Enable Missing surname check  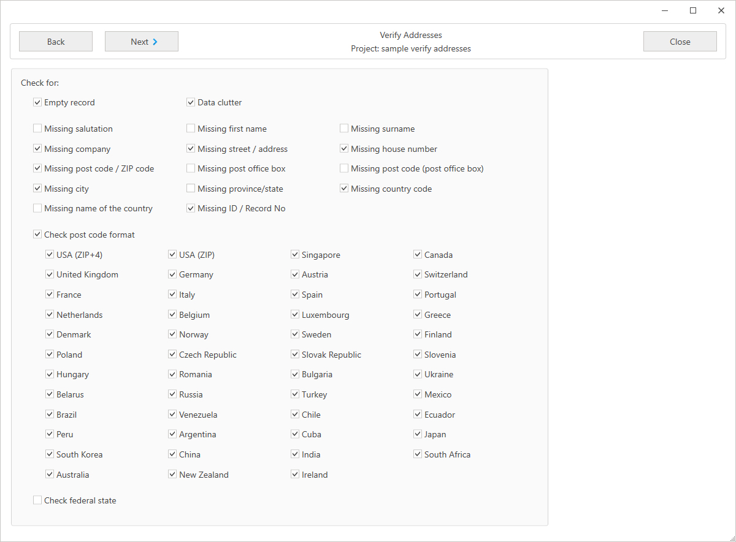(344, 128)
